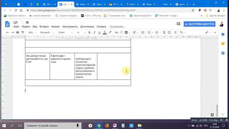229x129 pixels.
Task: Click the Настройки доступа share button
Action: (200, 24)
